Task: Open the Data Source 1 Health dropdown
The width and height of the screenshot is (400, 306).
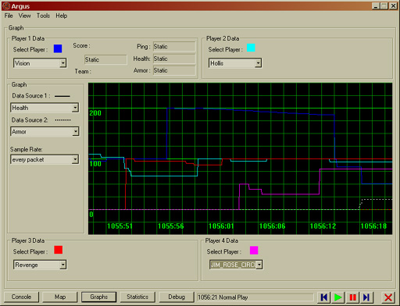Action: pos(45,108)
